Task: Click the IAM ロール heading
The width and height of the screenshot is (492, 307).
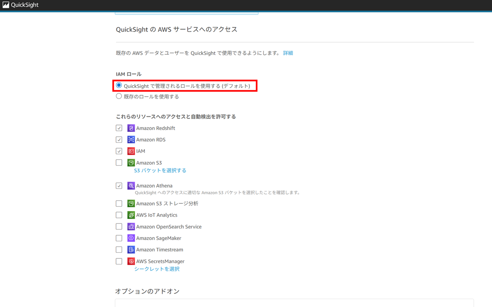Action: pyautogui.click(x=129, y=74)
